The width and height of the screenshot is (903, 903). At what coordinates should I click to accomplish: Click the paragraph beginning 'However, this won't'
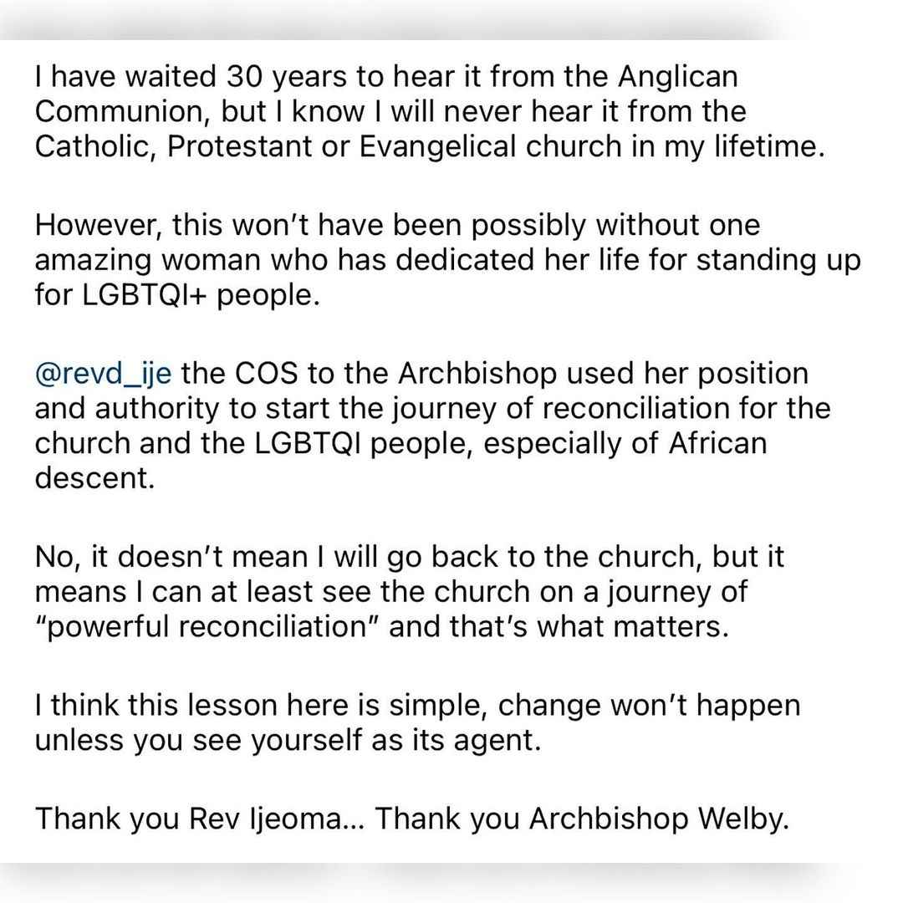point(447,260)
